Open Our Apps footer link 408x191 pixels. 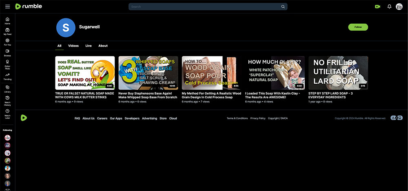tap(116, 118)
